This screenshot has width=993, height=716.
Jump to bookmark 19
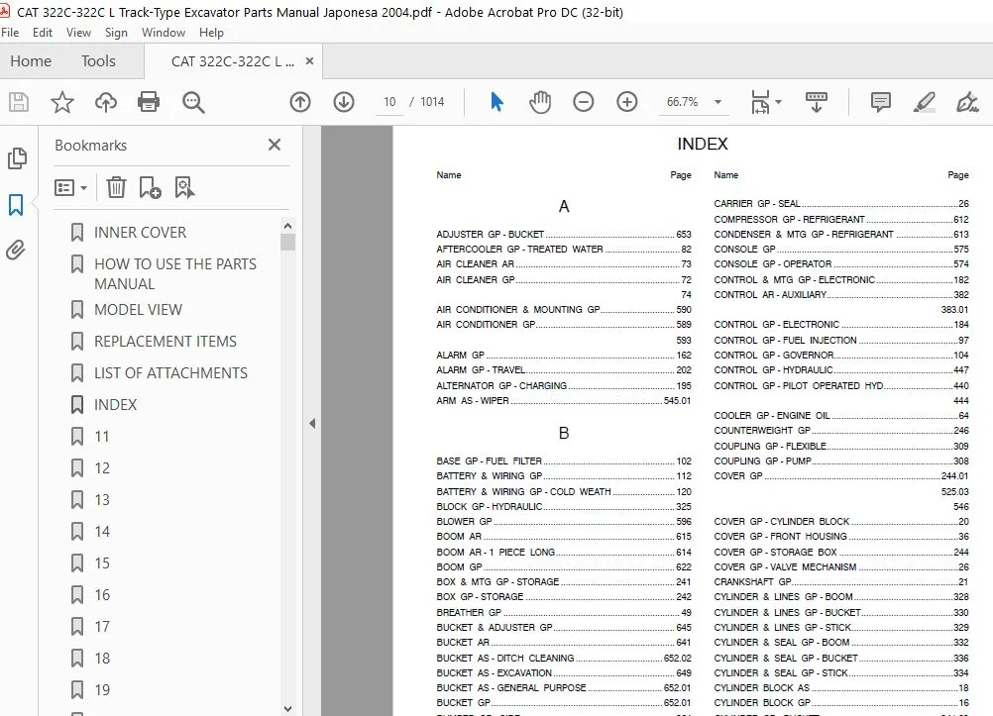click(x=102, y=689)
